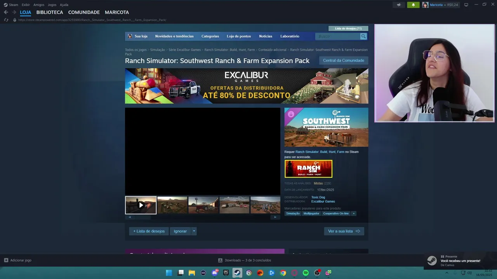Open the Amigos menu
497x279 pixels.
coord(39,5)
